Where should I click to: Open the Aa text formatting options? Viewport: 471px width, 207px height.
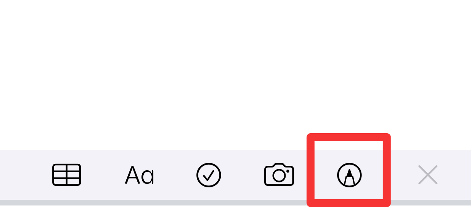(x=140, y=175)
